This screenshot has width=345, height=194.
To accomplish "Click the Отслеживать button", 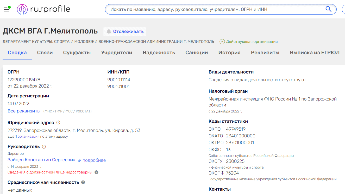I will coord(125,31).
